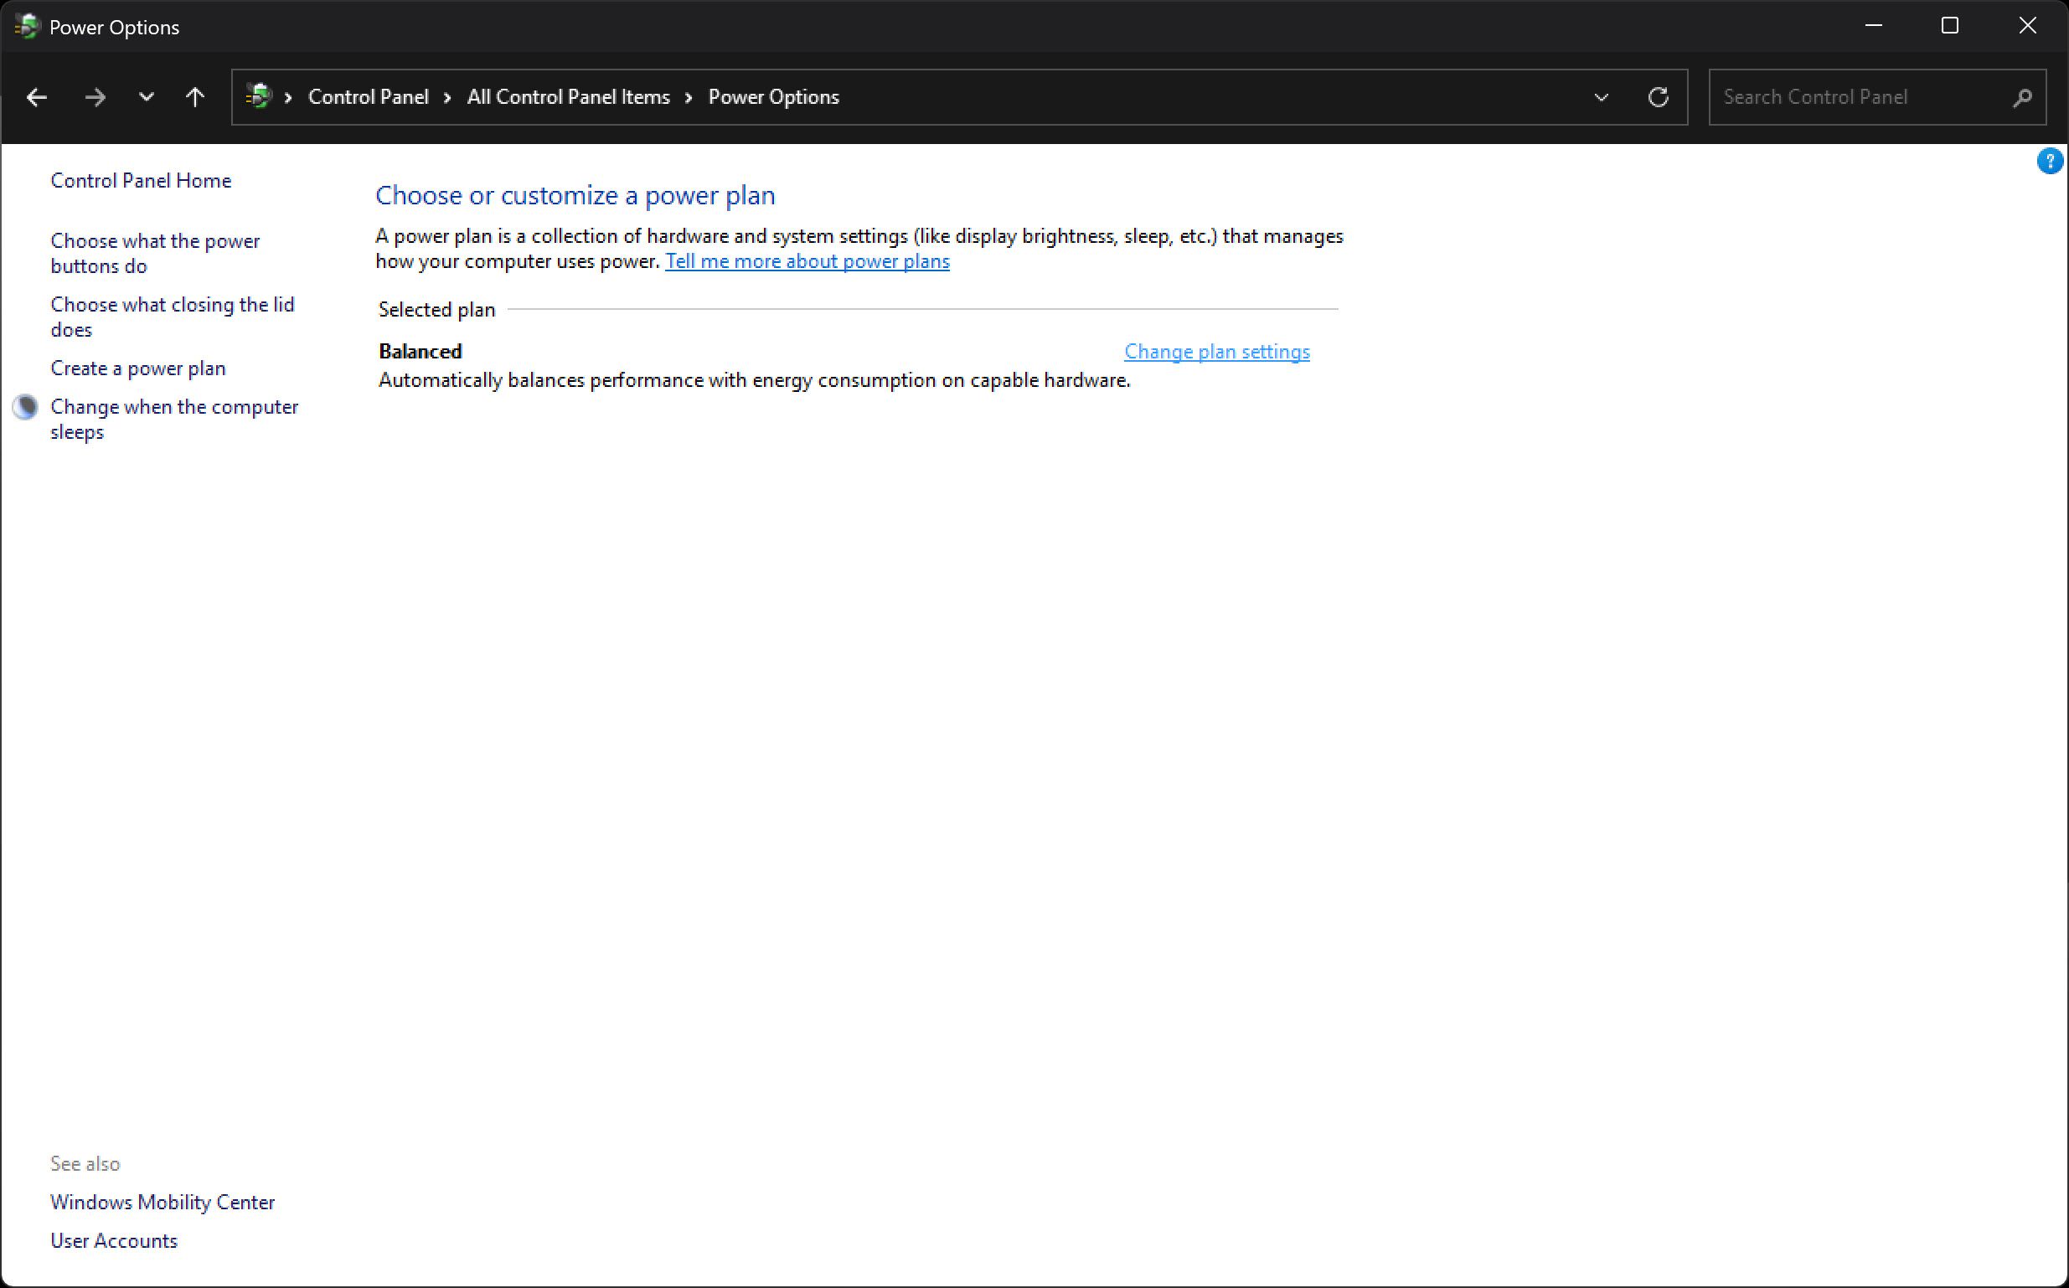Viewport: 2069px width, 1288px height.
Task: Click the moon icon beside sleep link
Action: pos(26,407)
